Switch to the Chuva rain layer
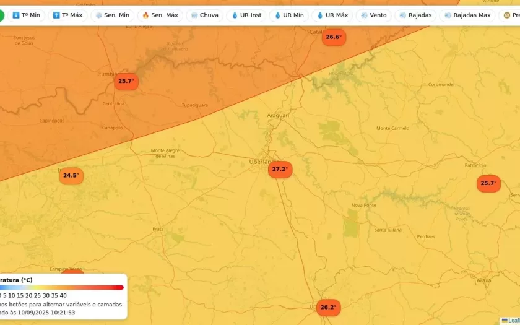The width and height of the screenshot is (520, 325). [204, 15]
